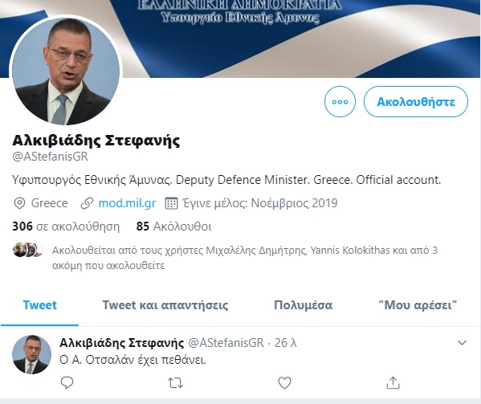
Task: Switch to Tweet και απαντήσεις tab
Action: click(165, 305)
